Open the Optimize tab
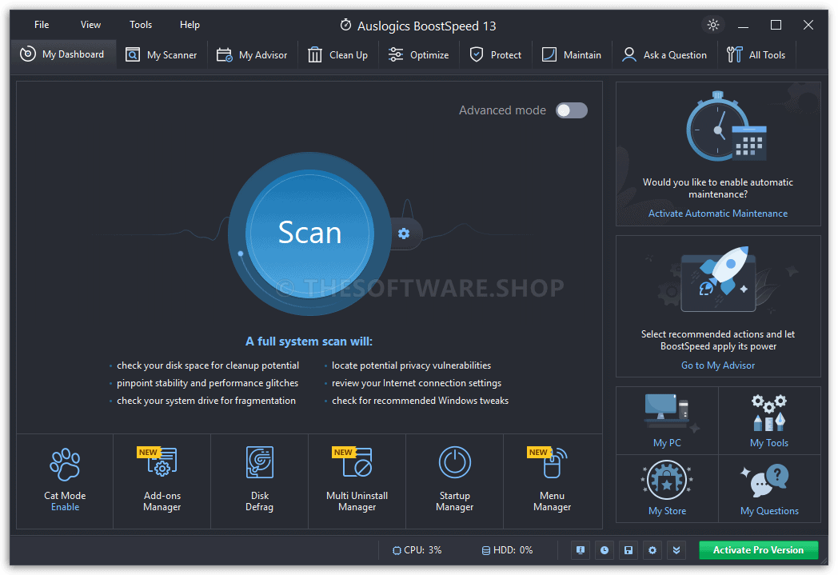Screen dimensions: 838x575 (x=419, y=54)
